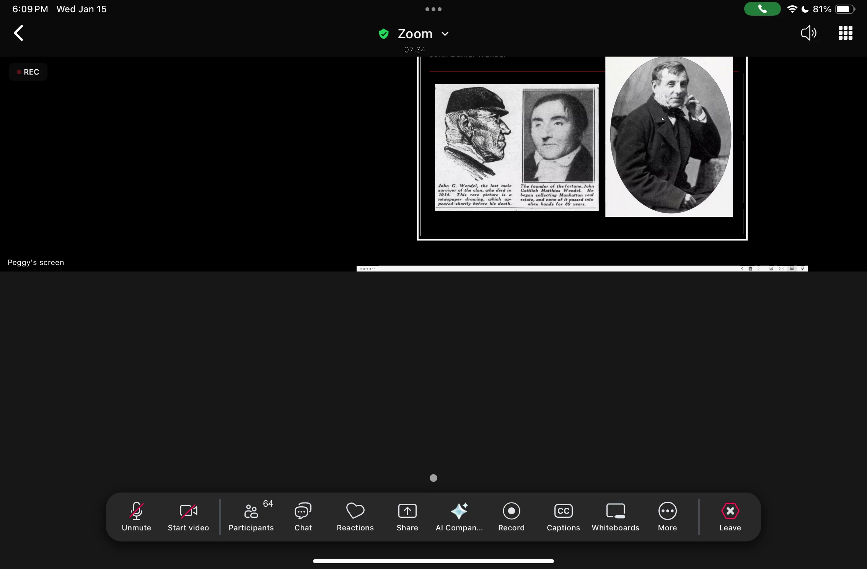Tap the REC recording indicator
Screen dimensions: 867x569
pyautogui.click(x=28, y=72)
